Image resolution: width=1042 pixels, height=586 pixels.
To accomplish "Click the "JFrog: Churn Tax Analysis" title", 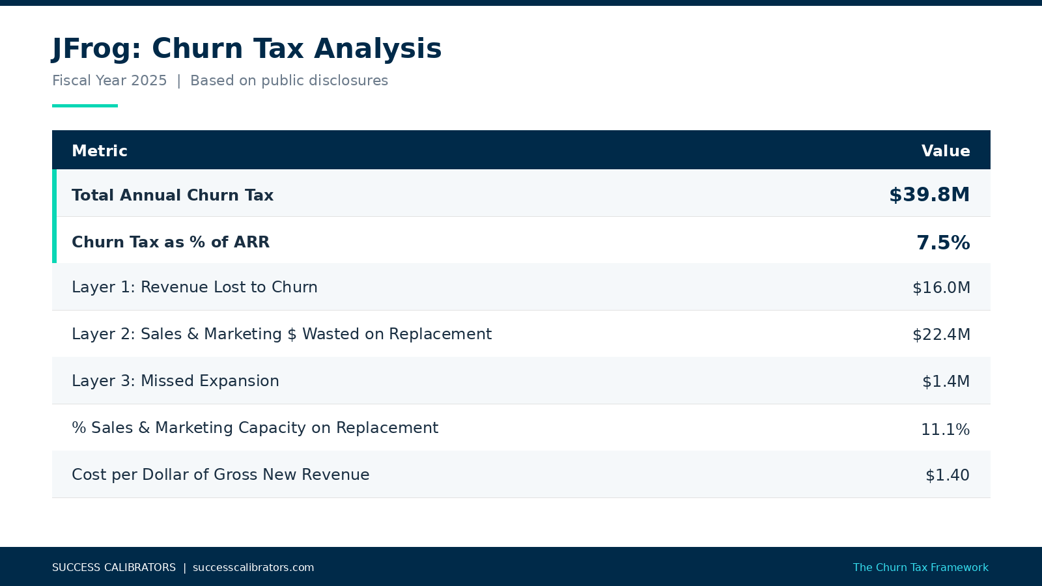I will [246, 48].
